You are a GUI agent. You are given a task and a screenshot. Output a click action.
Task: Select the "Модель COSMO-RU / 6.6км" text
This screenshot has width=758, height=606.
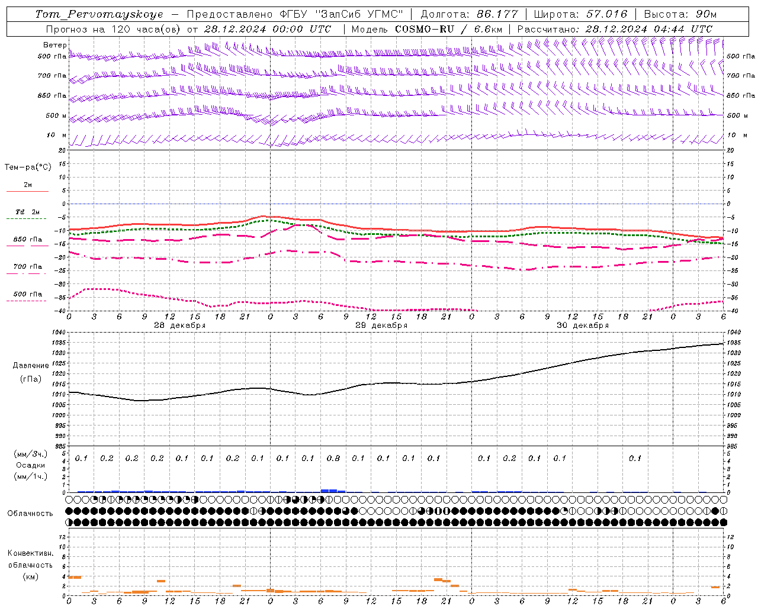tap(427, 29)
